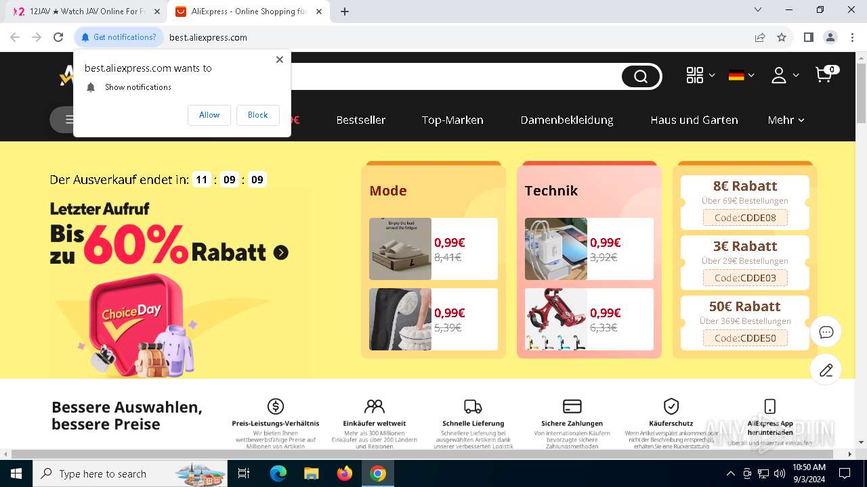
Task: Select the 8€ Rabatt coupon CDDE08
Action: (x=745, y=202)
